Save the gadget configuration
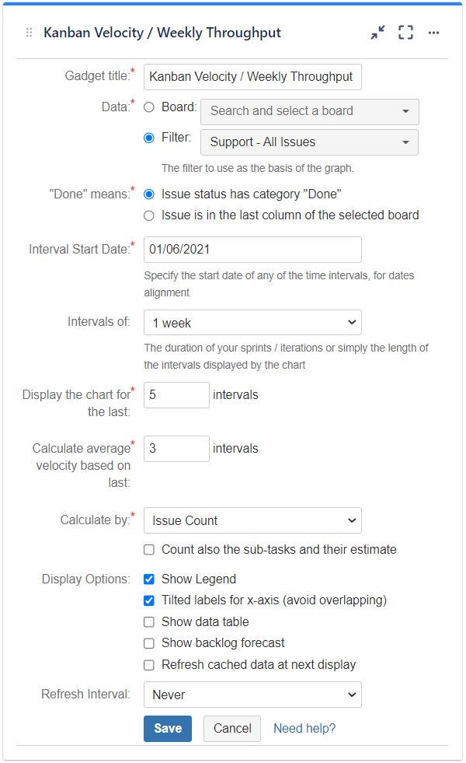Viewport: 466px width, 763px height. click(167, 729)
